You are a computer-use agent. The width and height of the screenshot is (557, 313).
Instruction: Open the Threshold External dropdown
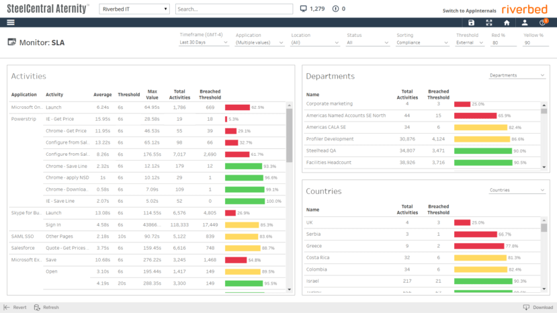470,42
